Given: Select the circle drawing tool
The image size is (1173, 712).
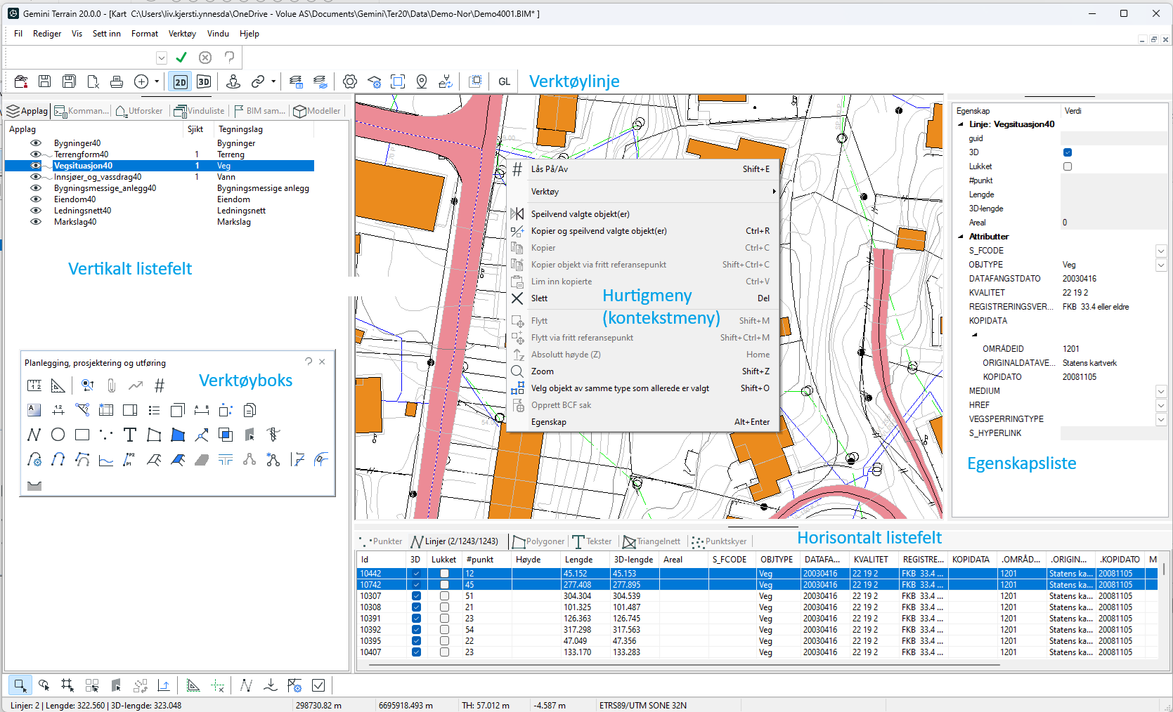Looking at the screenshot, I should (58, 435).
